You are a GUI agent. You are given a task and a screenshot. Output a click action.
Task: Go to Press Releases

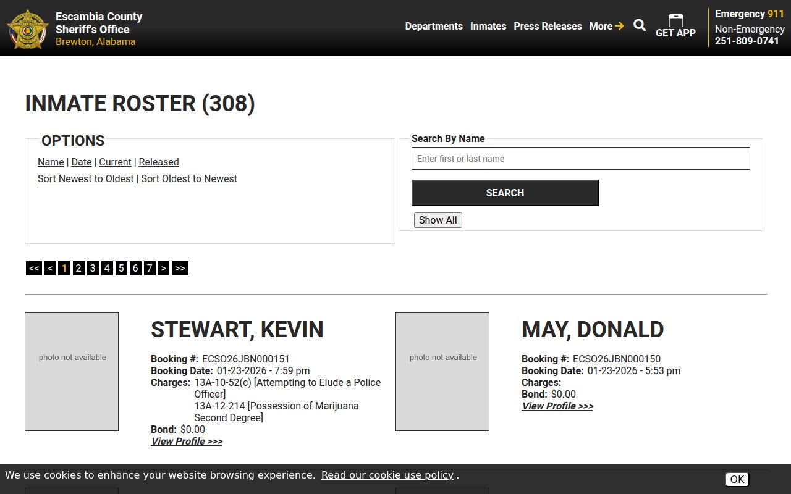click(548, 26)
